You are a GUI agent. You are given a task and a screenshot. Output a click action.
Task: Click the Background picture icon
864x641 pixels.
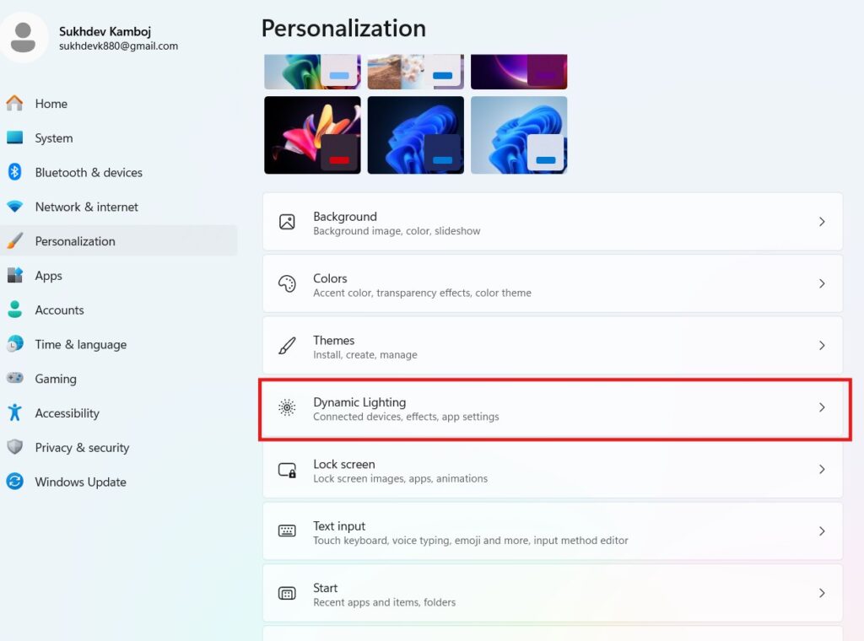click(x=287, y=222)
